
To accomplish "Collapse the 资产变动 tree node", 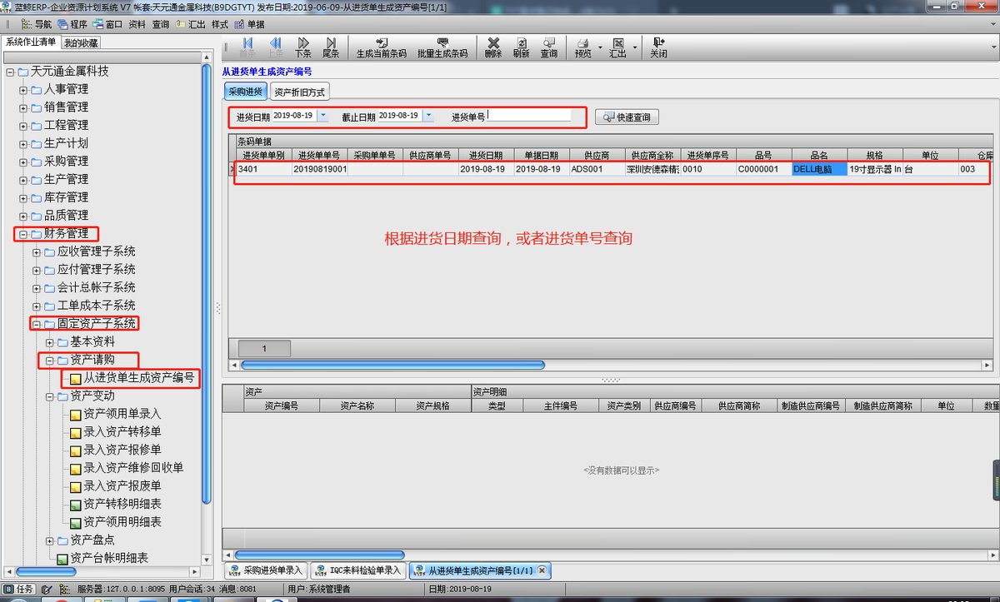I will coord(50,396).
